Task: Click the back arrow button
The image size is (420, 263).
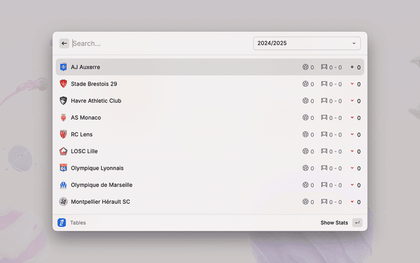Action: pos(64,43)
